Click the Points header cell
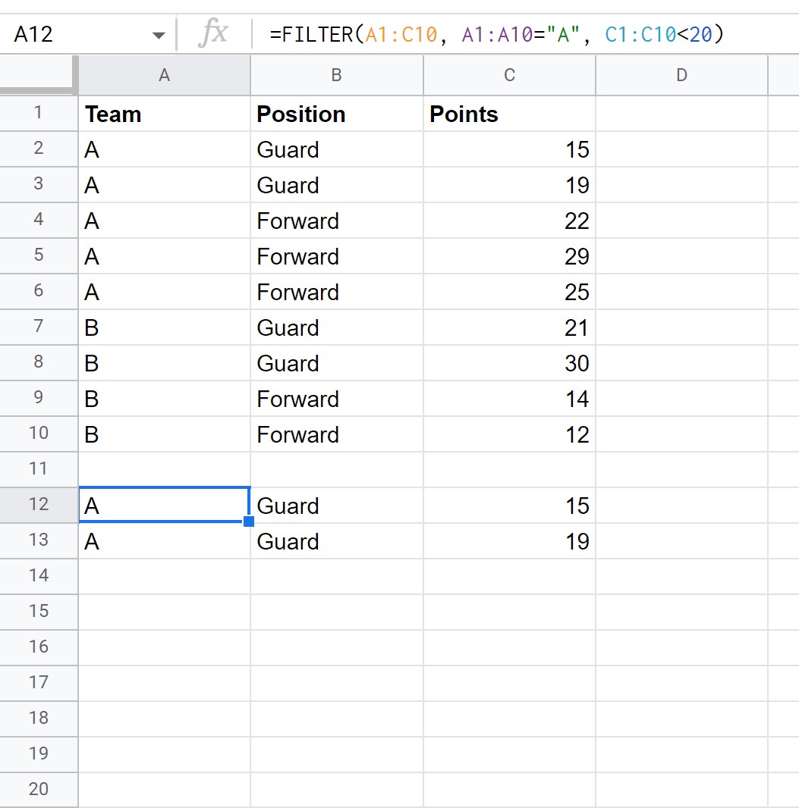The height and width of the screenshot is (808, 799). pyautogui.click(x=509, y=114)
